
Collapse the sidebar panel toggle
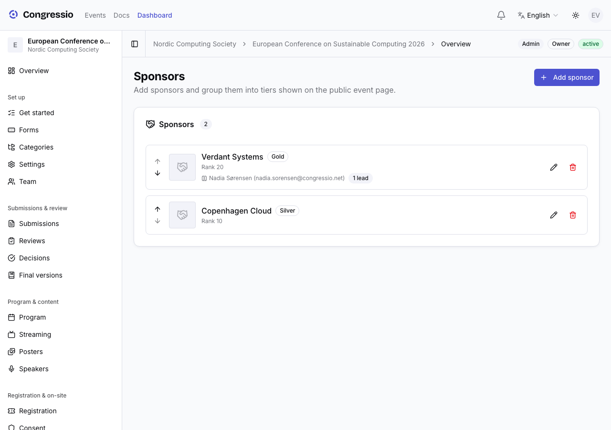[x=135, y=44]
